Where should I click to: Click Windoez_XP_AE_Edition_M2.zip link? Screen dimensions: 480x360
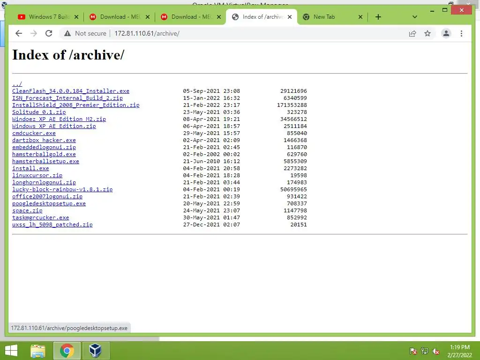click(x=59, y=119)
